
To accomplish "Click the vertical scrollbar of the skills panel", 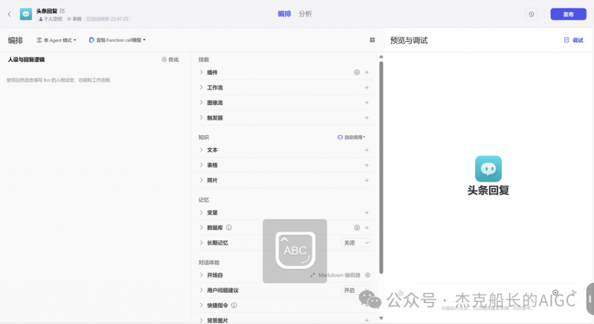I will pos(381,168).
